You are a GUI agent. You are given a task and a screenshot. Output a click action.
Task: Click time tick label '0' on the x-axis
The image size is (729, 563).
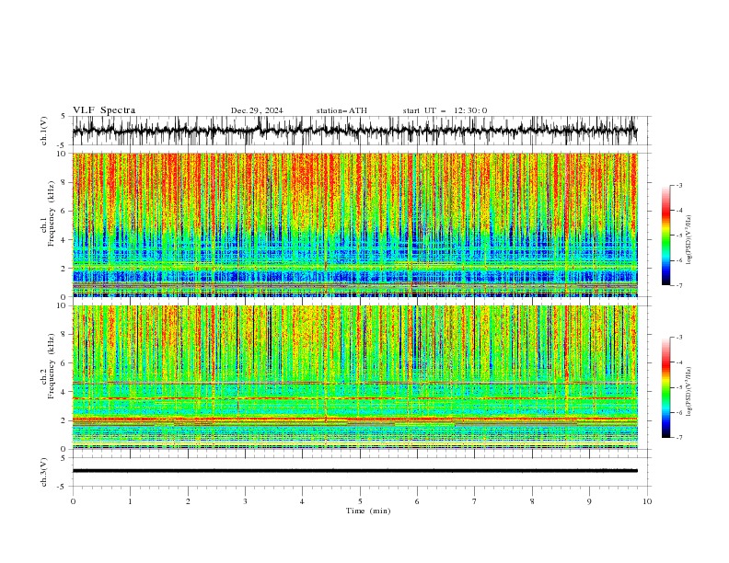click(x=73, y=501)
